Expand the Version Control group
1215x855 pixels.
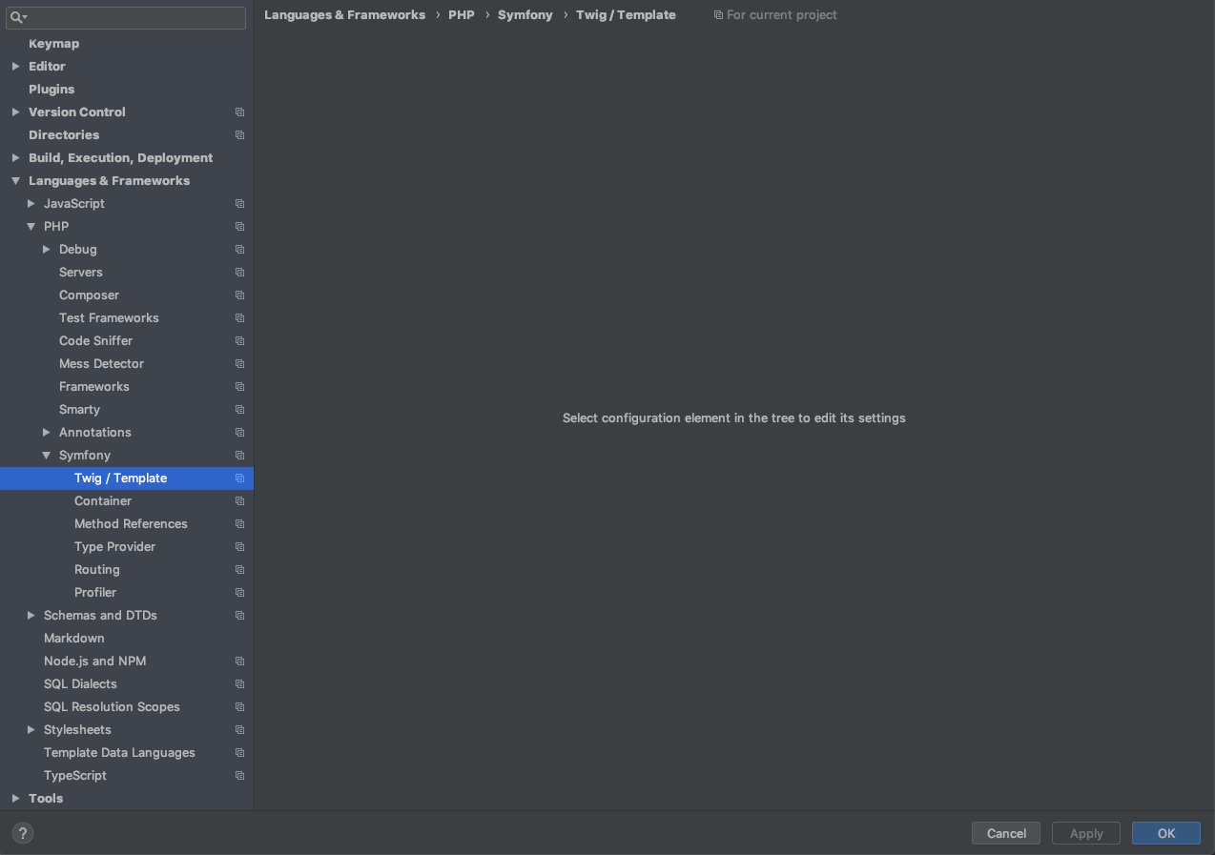(15, 112)
